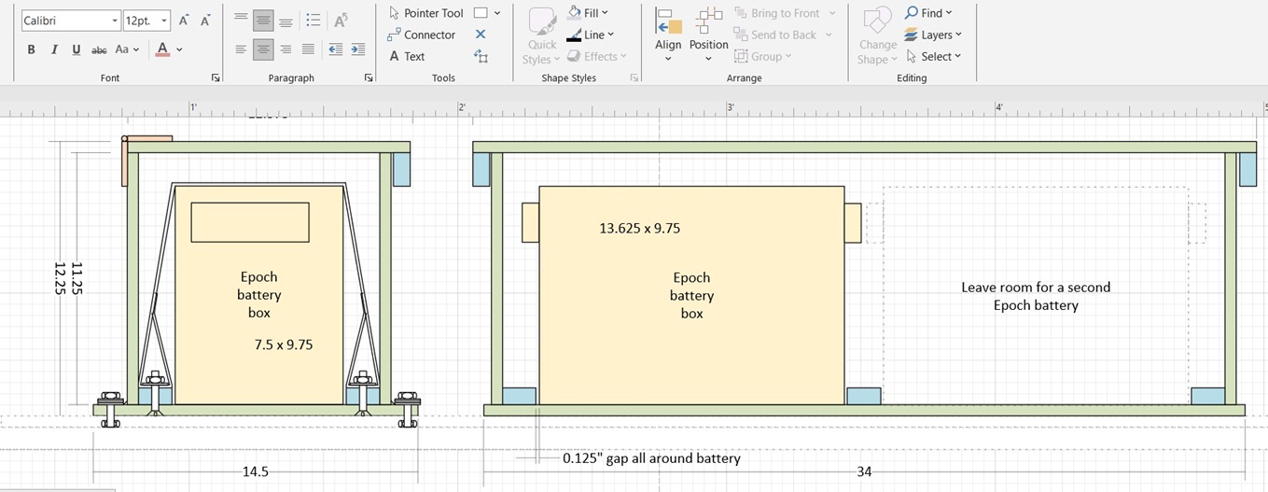Click the 'Leave room for a second Epoch battery' text
1268x492 pixels.
coord(1036,296)
